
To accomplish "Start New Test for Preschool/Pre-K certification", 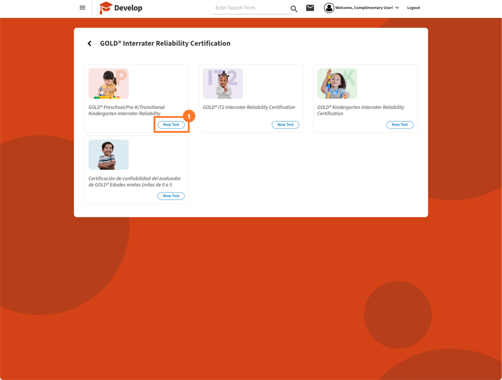I will click(171, 125).
